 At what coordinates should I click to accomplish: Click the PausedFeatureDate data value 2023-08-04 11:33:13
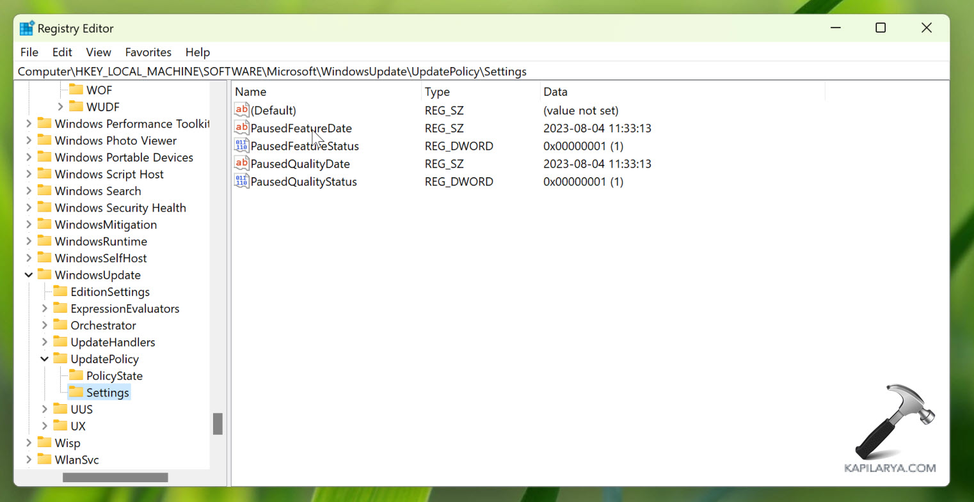click(597, 129)
